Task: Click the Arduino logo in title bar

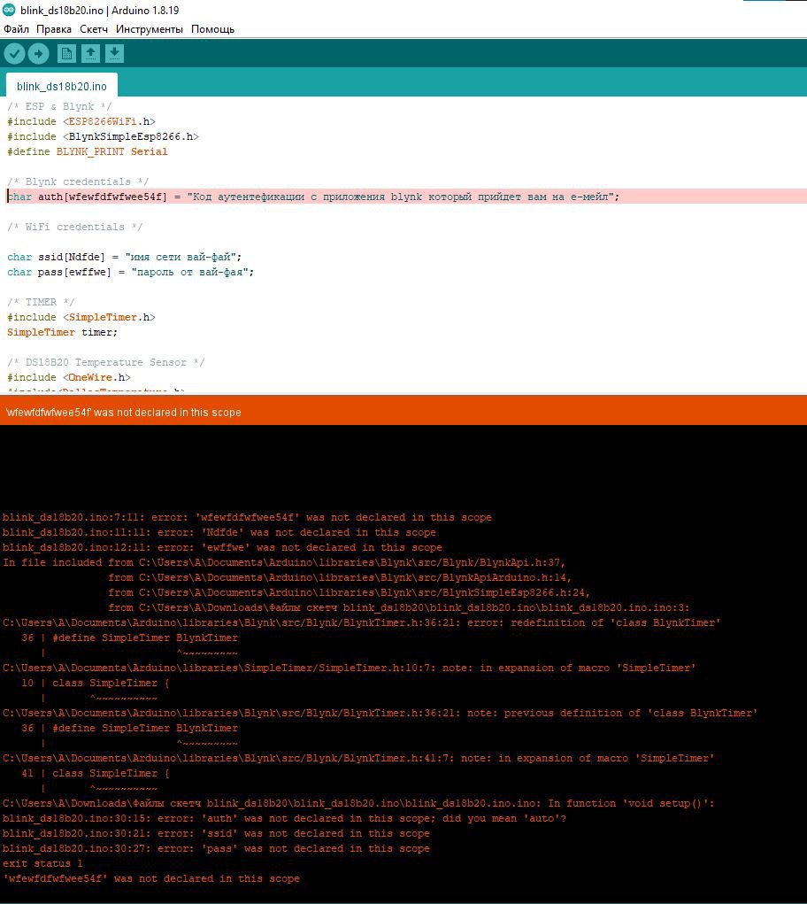Action: click(x=9, y=9)
